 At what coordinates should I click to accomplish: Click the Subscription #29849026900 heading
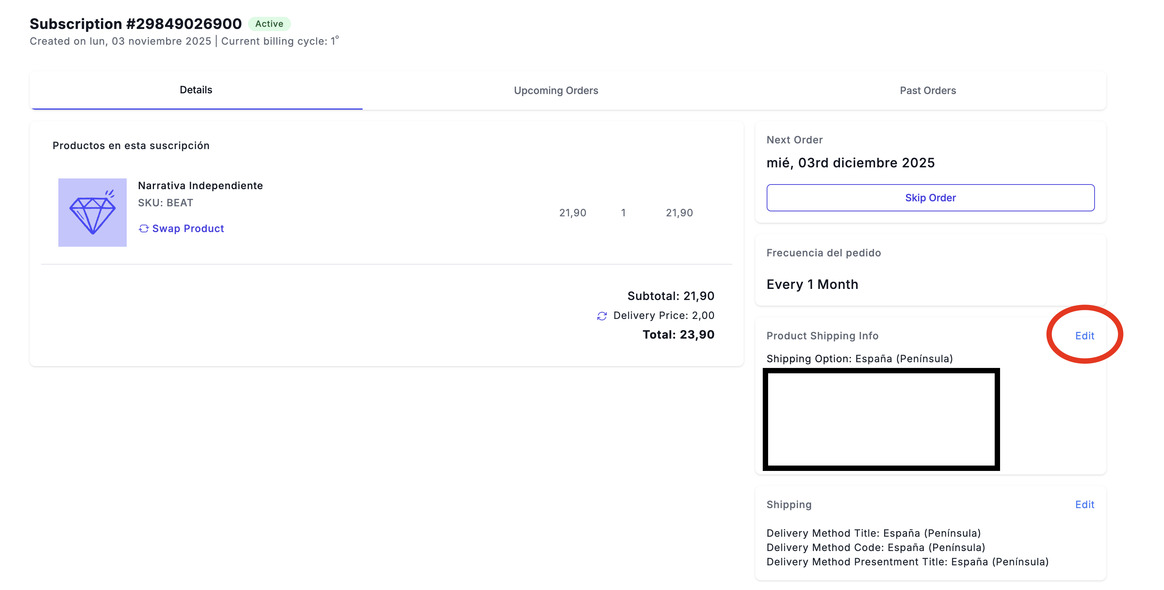pos(136,24)
